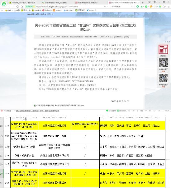Open 今日优选 in the status bar

[x=6, y=111]
